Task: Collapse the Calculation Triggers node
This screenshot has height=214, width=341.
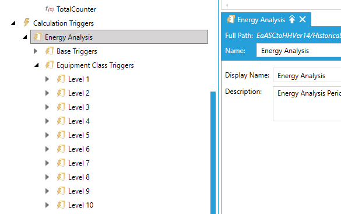Action: 13,23
